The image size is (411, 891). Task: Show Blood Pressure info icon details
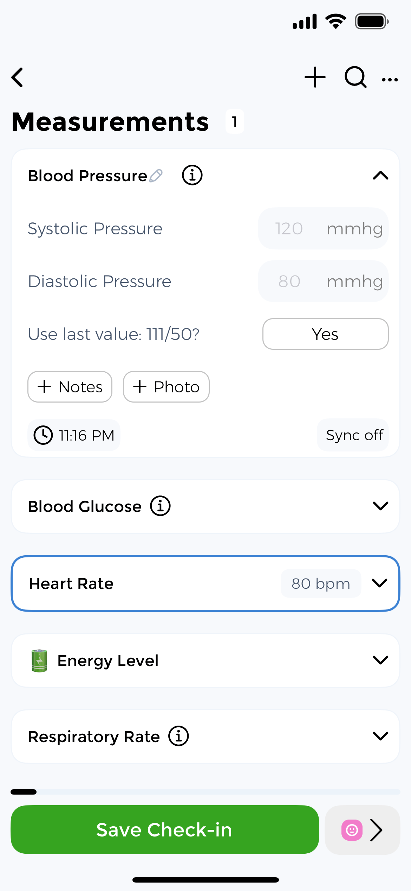(x=192, y=175)
